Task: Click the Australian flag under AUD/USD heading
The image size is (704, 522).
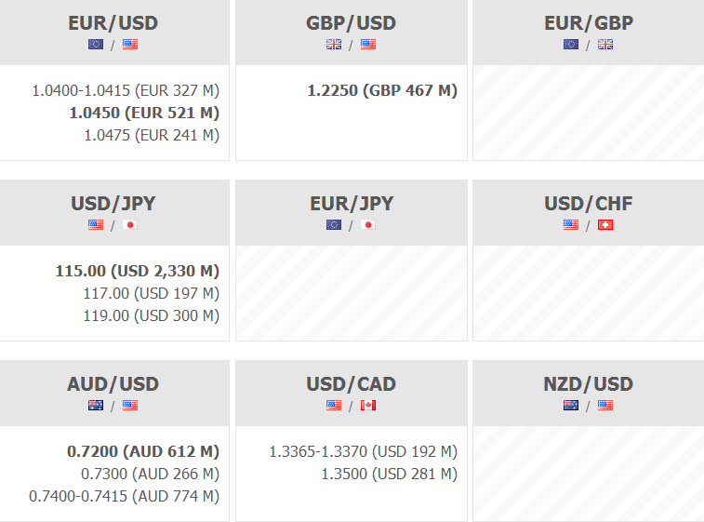Action: tap(96, 405)
